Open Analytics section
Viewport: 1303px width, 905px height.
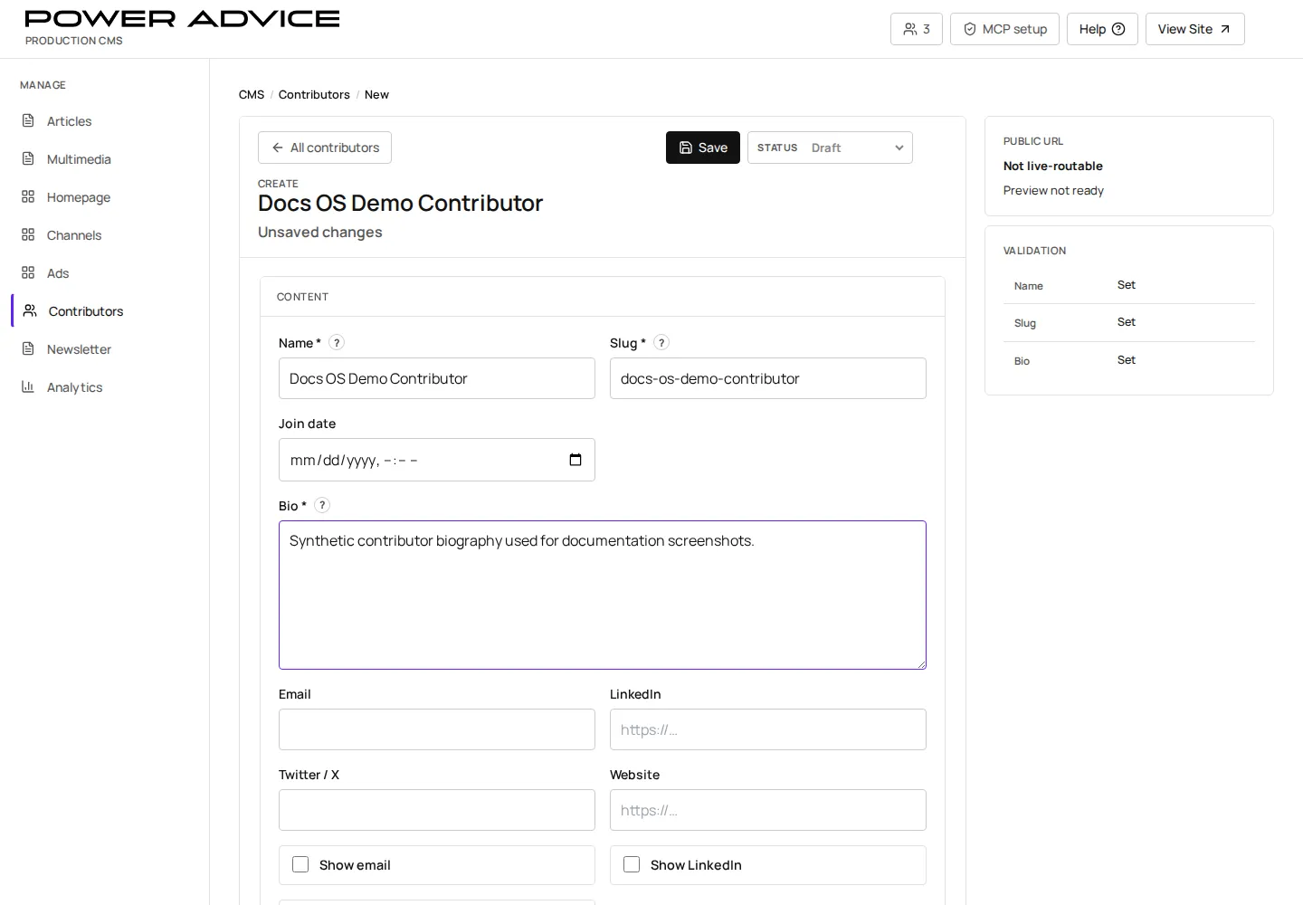pos(74,387)
